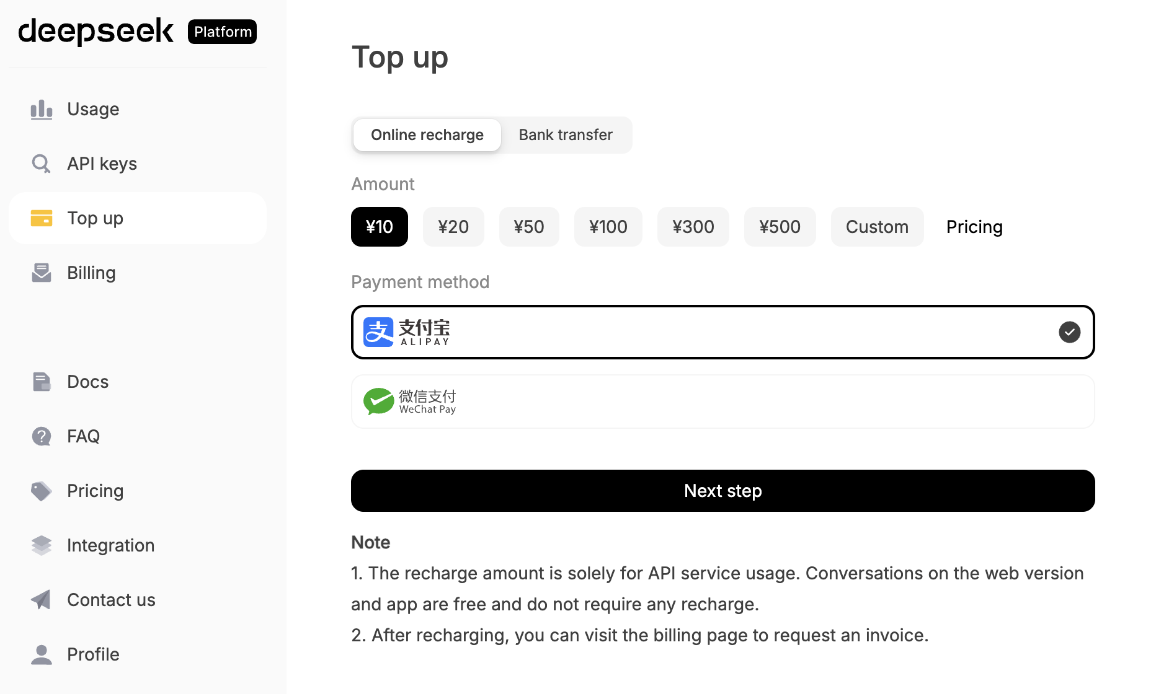This screenshot has height=694, width=1156.
Task: Select the Online recharge tab
Action: click(x=427, y=135)
